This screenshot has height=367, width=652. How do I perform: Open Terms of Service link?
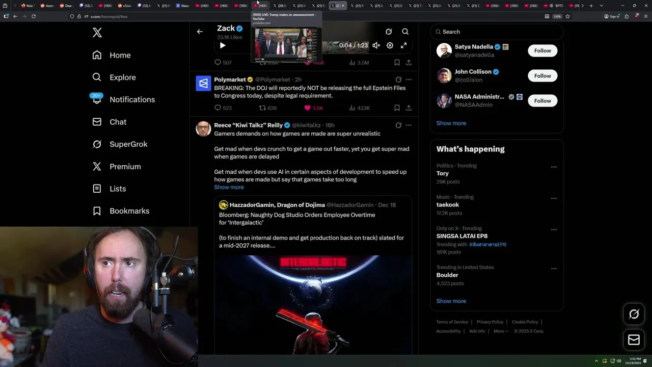click(452, 322)
